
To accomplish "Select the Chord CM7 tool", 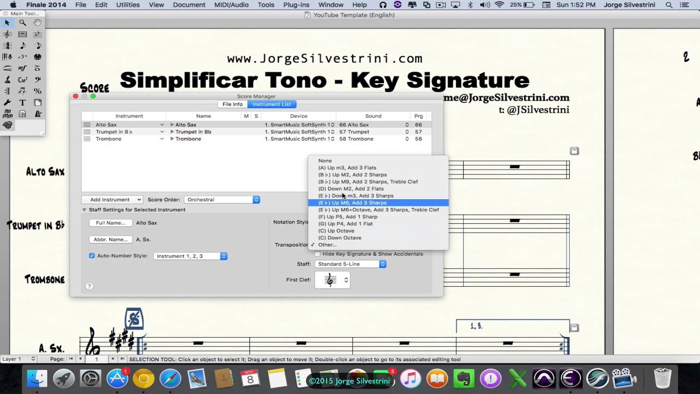I will [22, 80].
